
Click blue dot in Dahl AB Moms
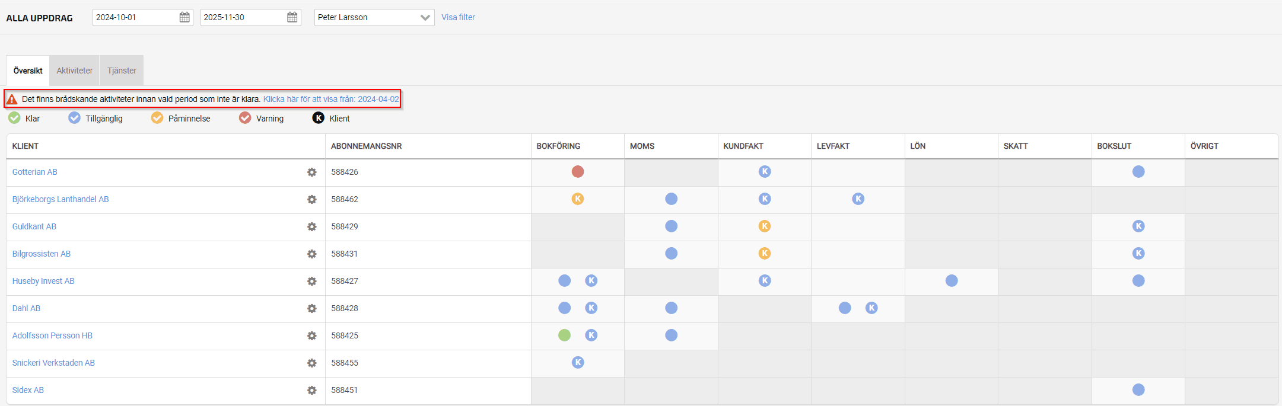coord(671,308)
